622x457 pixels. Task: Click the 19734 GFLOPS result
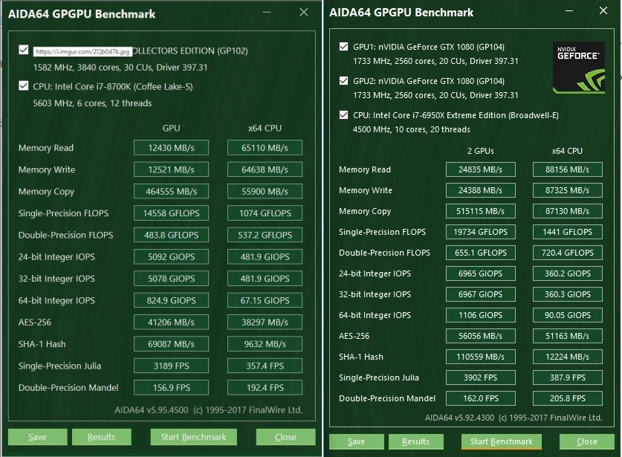480,232
